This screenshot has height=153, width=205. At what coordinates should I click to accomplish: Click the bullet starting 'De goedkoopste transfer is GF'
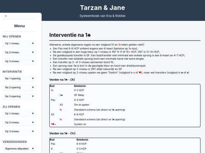119,55
